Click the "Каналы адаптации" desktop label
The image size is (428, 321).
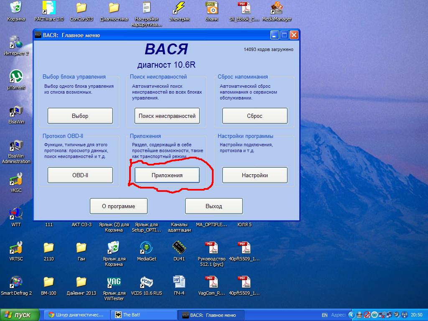tap(179, 227)
